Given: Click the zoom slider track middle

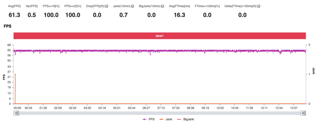Looking at the screenshot, I should click(x=160, y=113).
